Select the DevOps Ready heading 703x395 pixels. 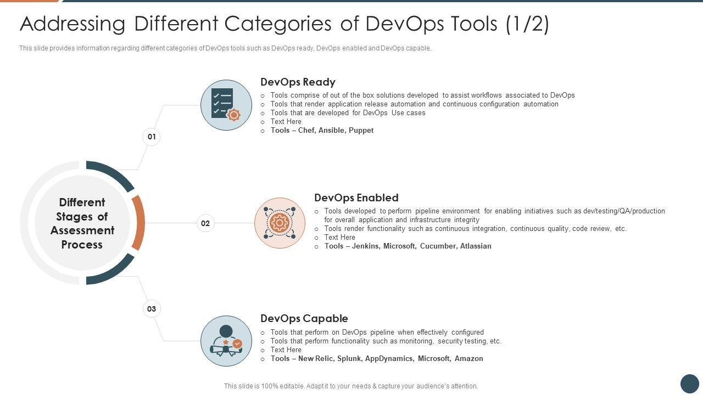(x=298, y=82)
